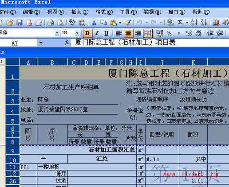This screenshot has width=229, height=187.
Task: Select row header 10
Action: click(12, 159)
